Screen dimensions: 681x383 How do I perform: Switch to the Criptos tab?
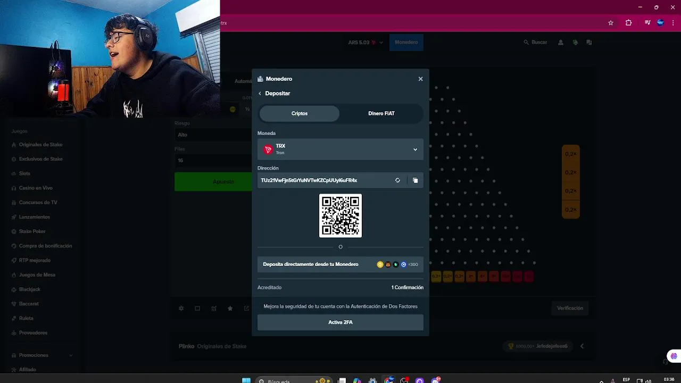300,113
